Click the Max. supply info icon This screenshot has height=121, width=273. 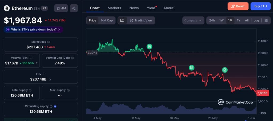click(x=68, y=90)
